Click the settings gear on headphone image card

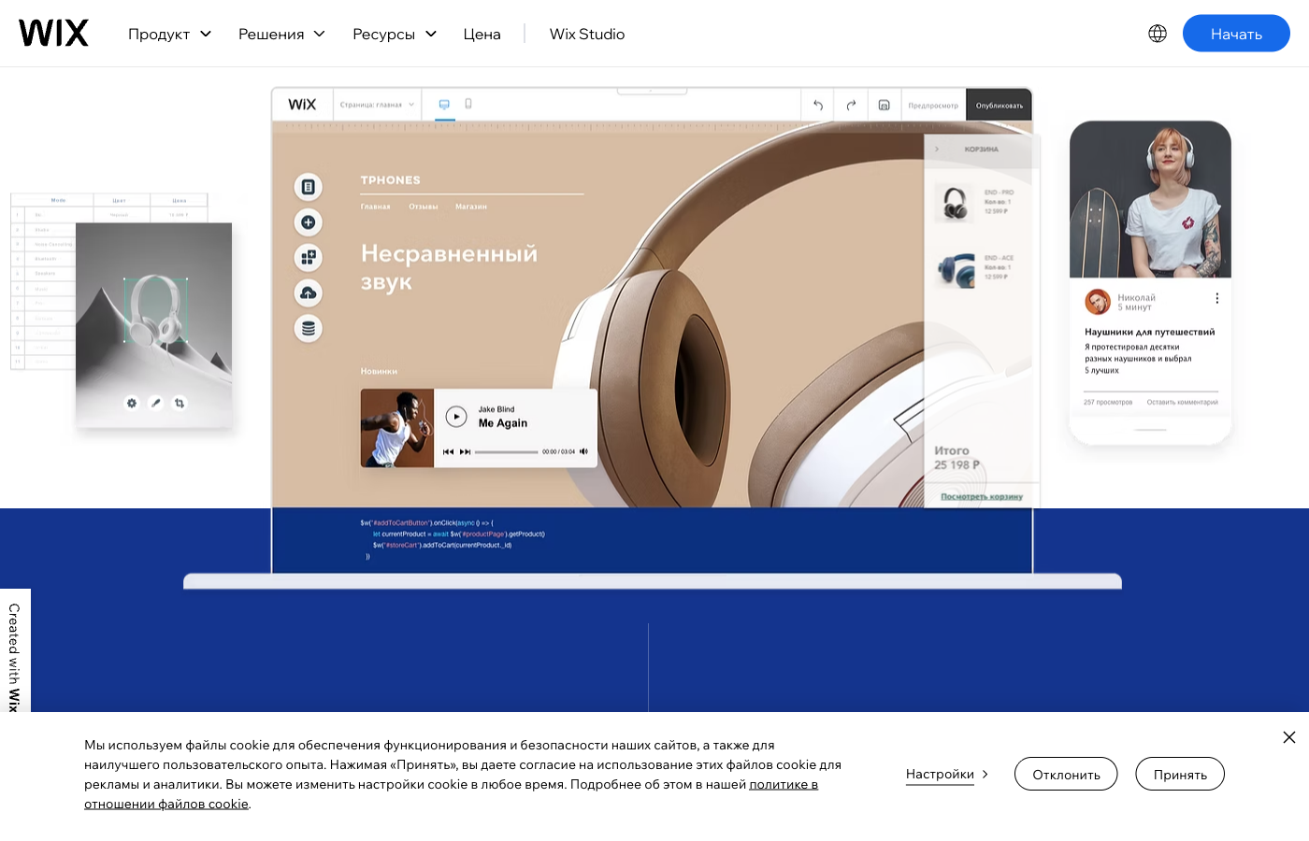(132, 403)
